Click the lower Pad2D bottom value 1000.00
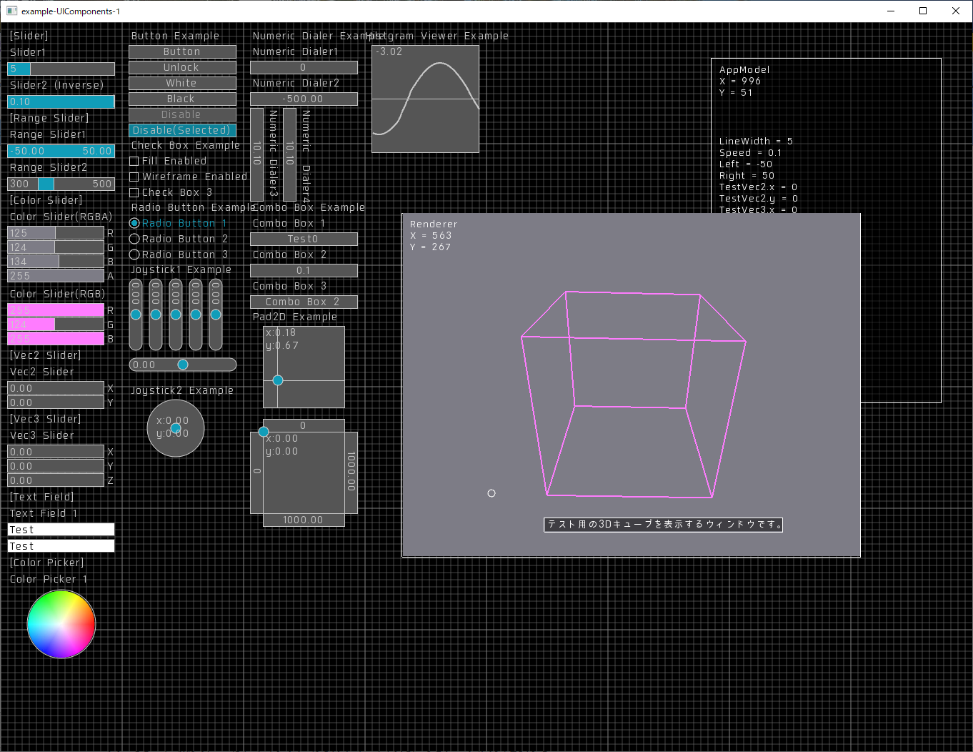Viewport: 973px width, 752px height. [x=304, y=520]
